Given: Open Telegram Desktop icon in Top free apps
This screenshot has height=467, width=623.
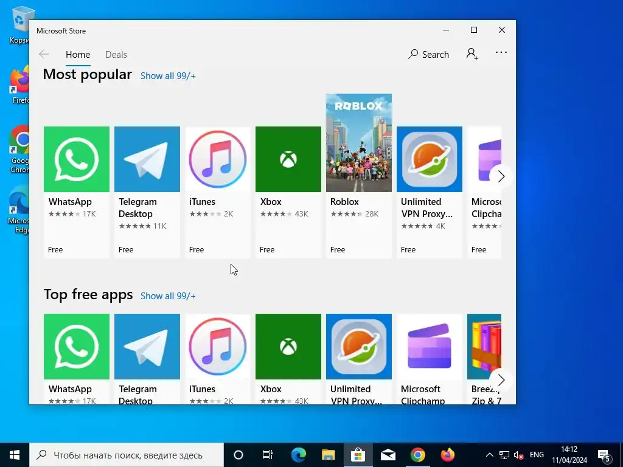Looking at the screenshot, I should 147,347.
